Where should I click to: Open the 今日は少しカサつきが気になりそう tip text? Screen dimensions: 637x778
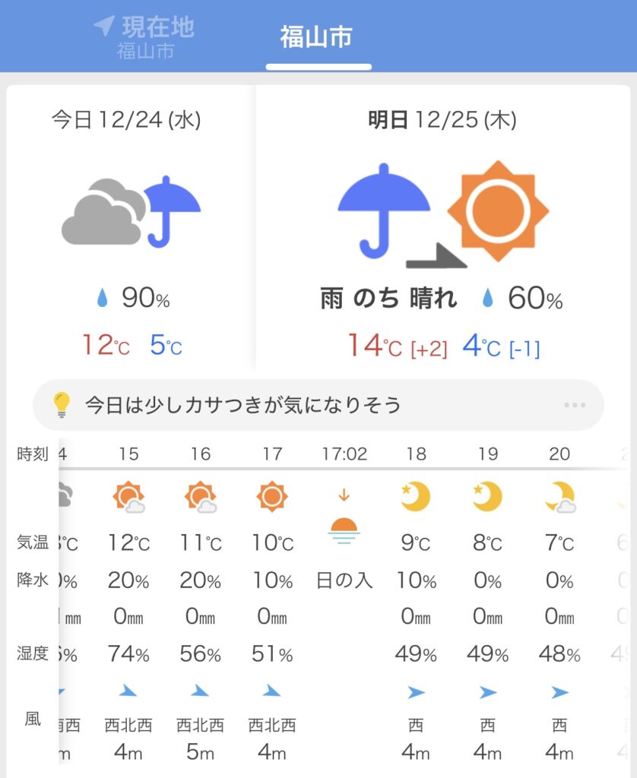(242, 405)
